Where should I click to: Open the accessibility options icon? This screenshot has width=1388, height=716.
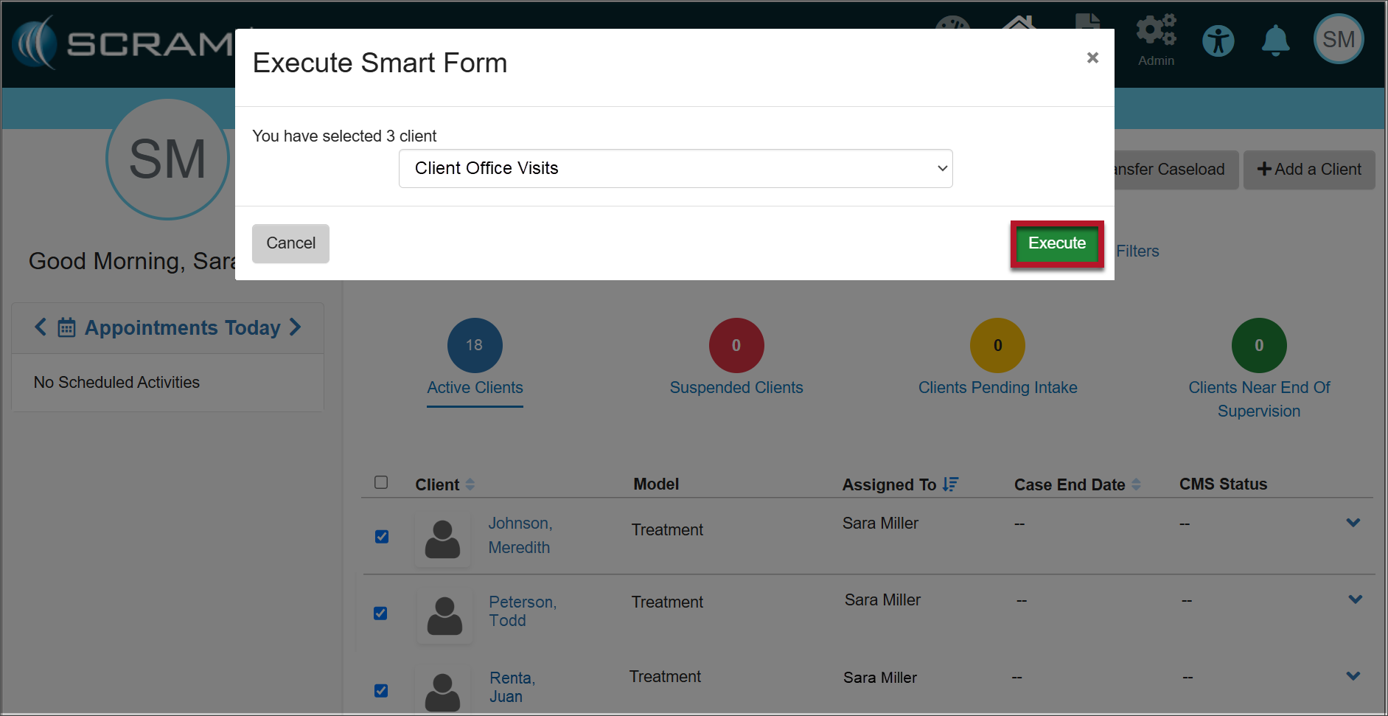(1218, 41)
